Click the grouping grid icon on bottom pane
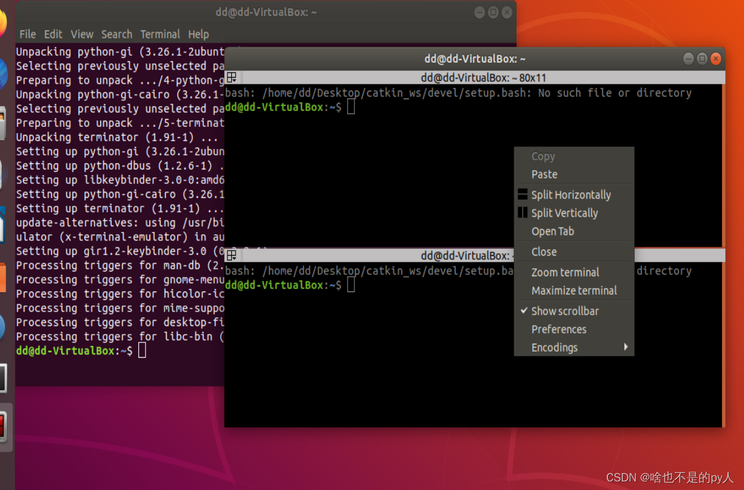This screenshot has width=744, height=490. coord(232,256)
